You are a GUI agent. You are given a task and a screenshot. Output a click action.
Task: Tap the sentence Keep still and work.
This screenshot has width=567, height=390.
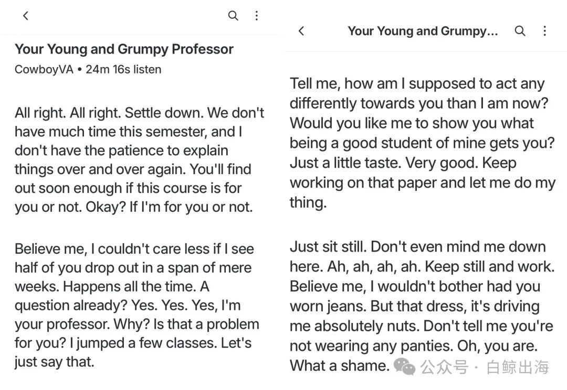point(490,267)
